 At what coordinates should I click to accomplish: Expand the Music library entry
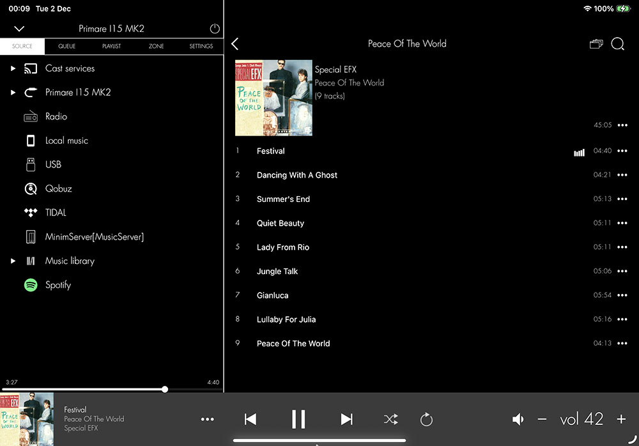click(13, 261)
